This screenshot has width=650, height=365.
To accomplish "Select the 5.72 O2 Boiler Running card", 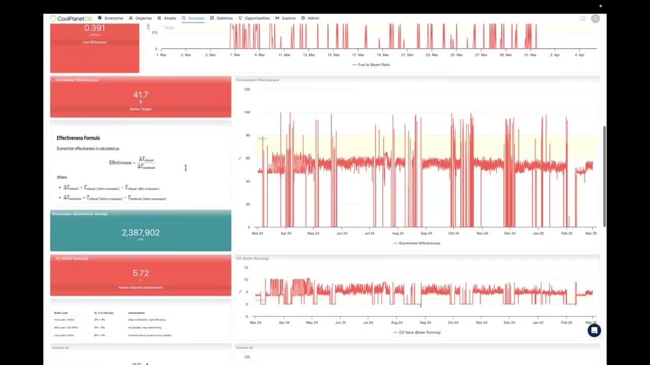I will 141,275.
